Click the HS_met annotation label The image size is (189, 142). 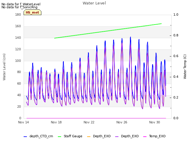tap(32, 12)
